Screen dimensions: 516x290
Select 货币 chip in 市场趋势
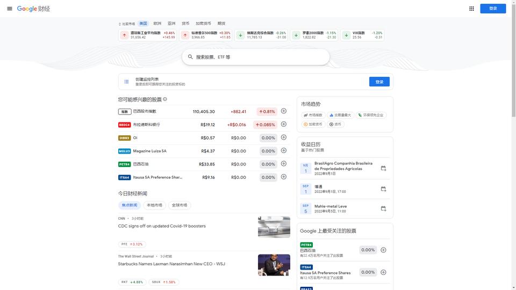pyautogui.click(x=335, y=124)
